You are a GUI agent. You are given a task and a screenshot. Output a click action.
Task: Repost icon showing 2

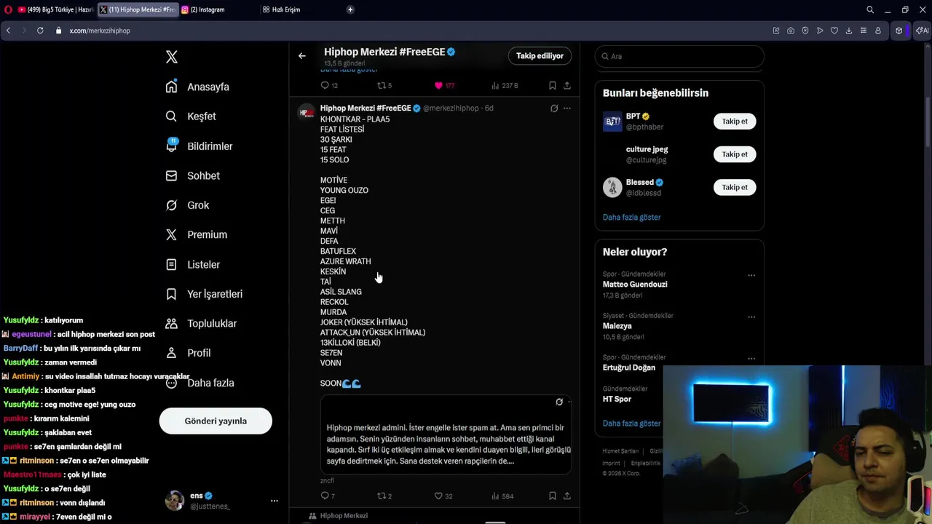tap(384, 496)
